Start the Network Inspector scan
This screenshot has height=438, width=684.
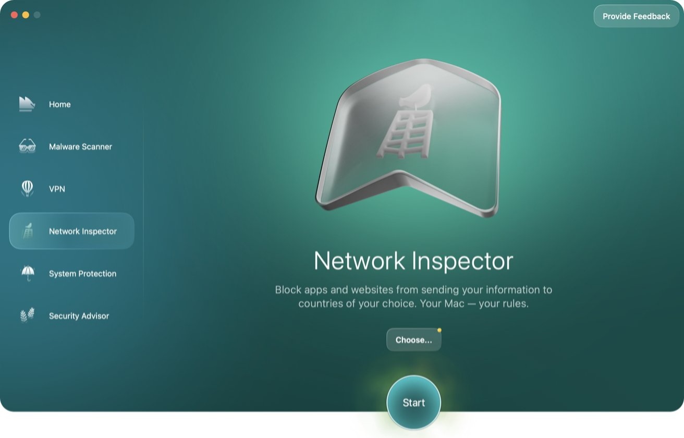[414, 403]
